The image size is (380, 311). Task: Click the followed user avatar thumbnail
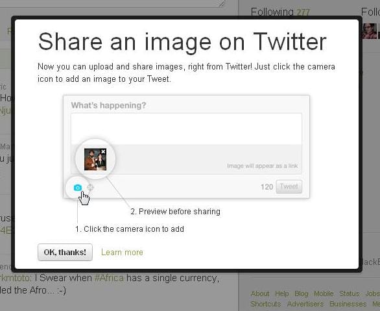pos(370,31)
